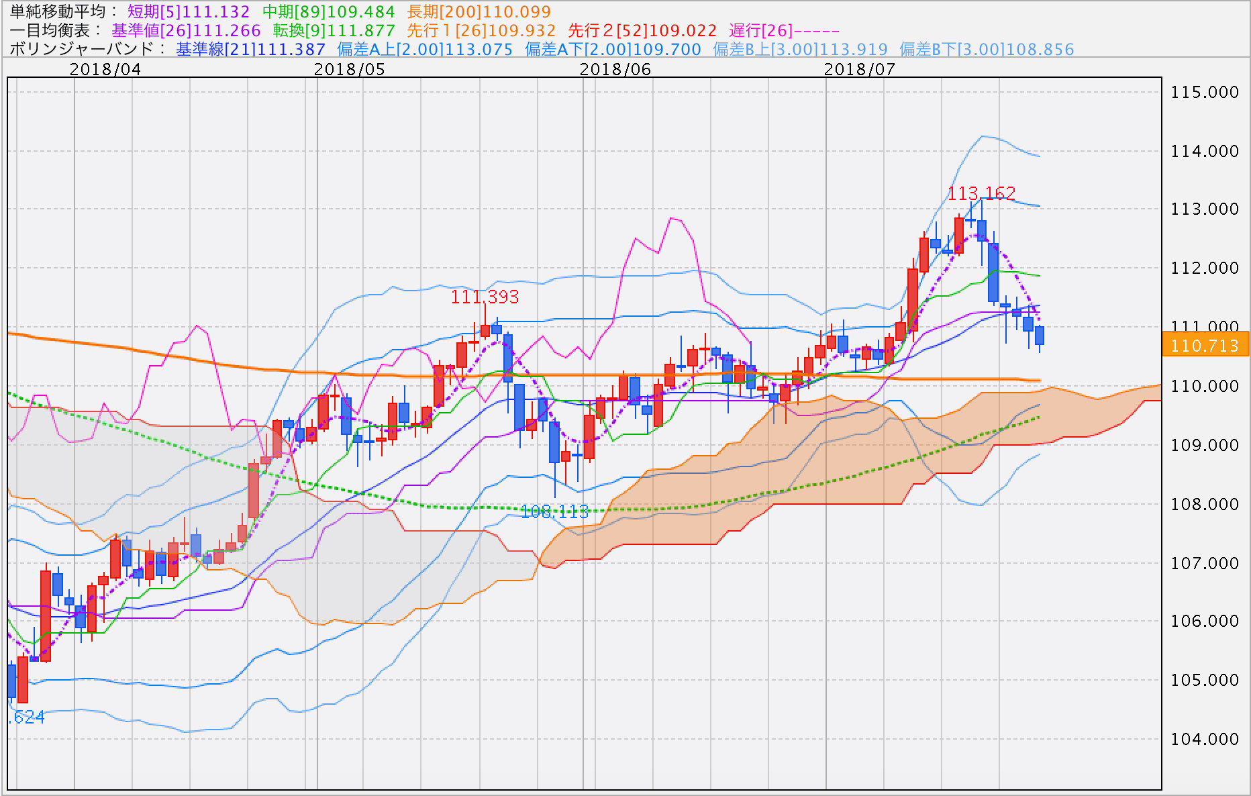Image resolution: width=1251 pixels, height=796 pixels.
Task: Click the 113.000 price axis label
Action: point(1205,209)
